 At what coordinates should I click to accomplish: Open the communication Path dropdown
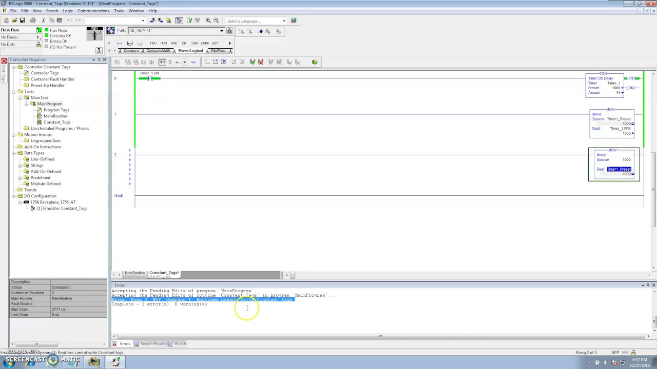point(222,31)
